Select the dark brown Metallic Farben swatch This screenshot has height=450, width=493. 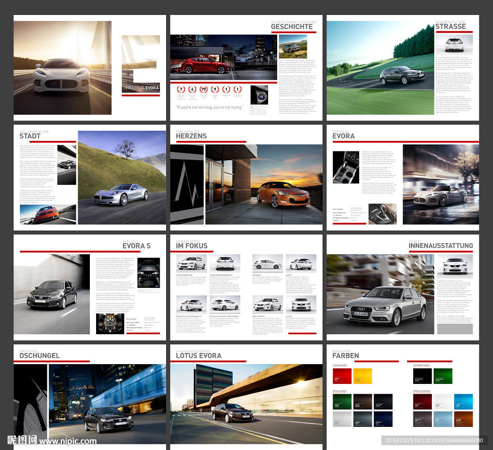(363, 401)
